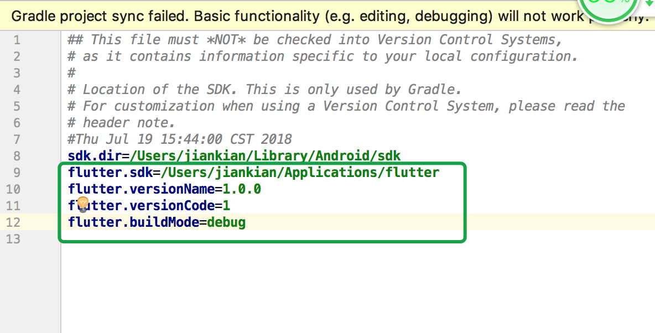Click the sdk.dir property on line 8
The image size is (655, 333).
coord(95,156)
